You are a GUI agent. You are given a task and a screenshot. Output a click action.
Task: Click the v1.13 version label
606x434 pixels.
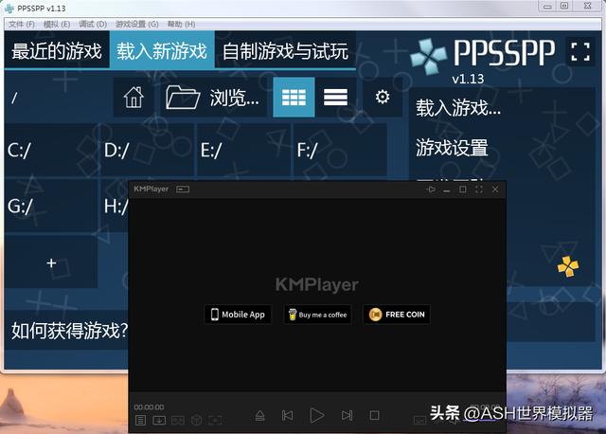tap(468, 79)
